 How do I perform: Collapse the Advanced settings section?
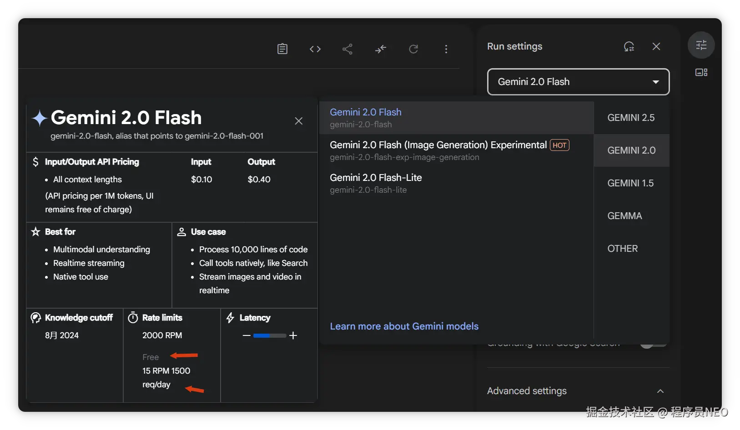[660, 391]
